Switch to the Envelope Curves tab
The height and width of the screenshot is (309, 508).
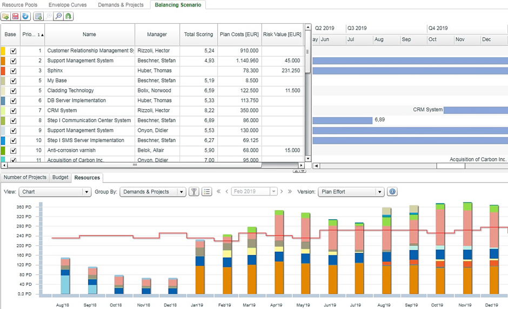[x=68, y=5]
